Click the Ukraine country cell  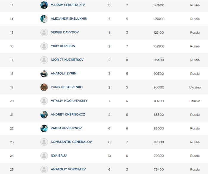coord(195,87)
